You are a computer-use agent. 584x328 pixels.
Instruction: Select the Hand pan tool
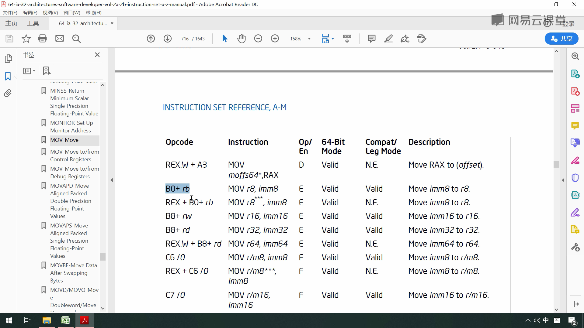242,39
